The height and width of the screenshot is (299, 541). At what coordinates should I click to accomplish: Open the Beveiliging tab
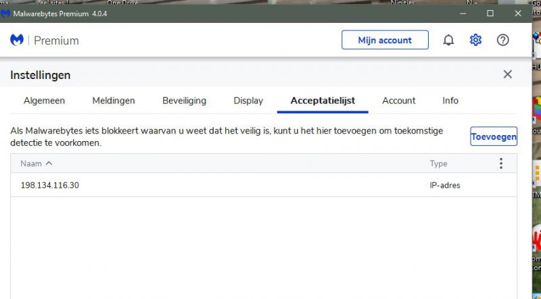(x=184, y=101)
